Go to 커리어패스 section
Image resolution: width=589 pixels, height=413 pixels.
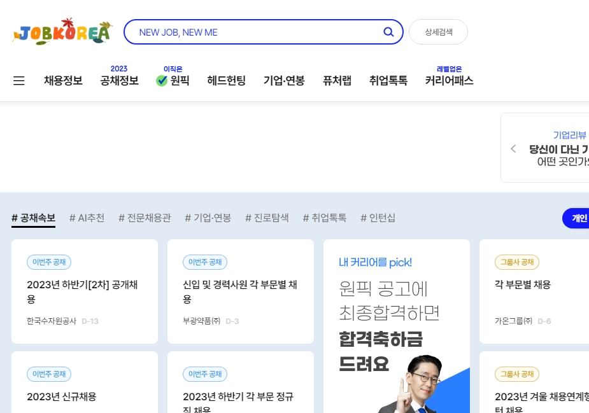pyautogui.click(x=449, y=81)
